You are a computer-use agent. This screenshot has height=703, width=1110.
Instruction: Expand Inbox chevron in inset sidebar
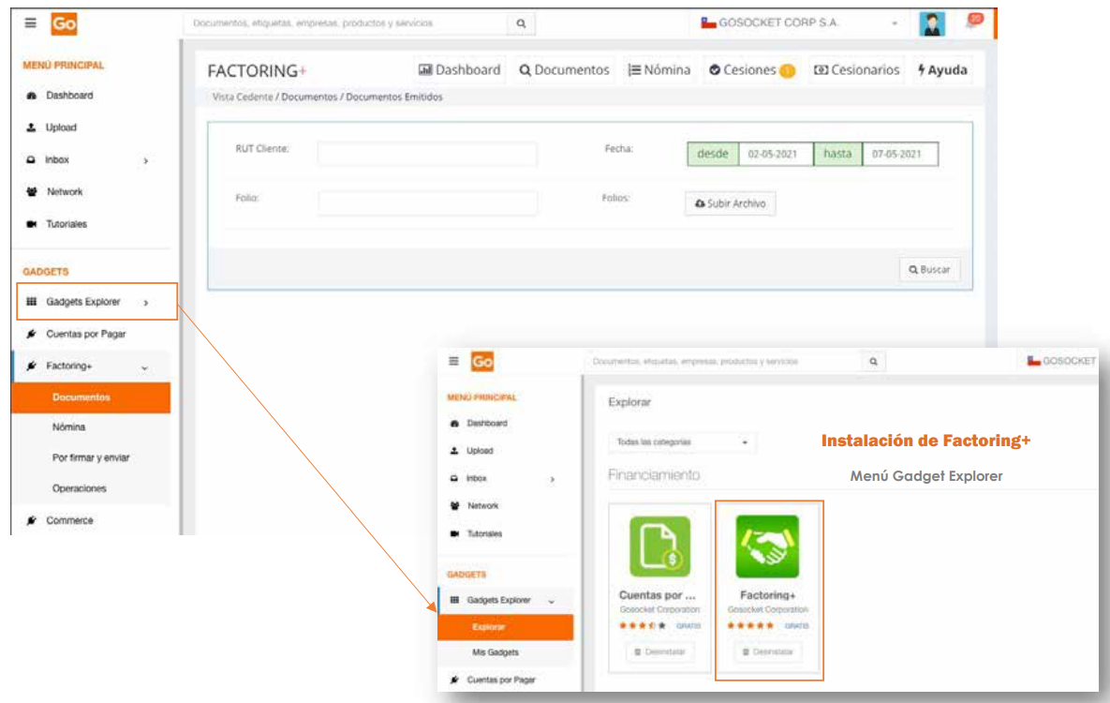(x=552, y=479)
